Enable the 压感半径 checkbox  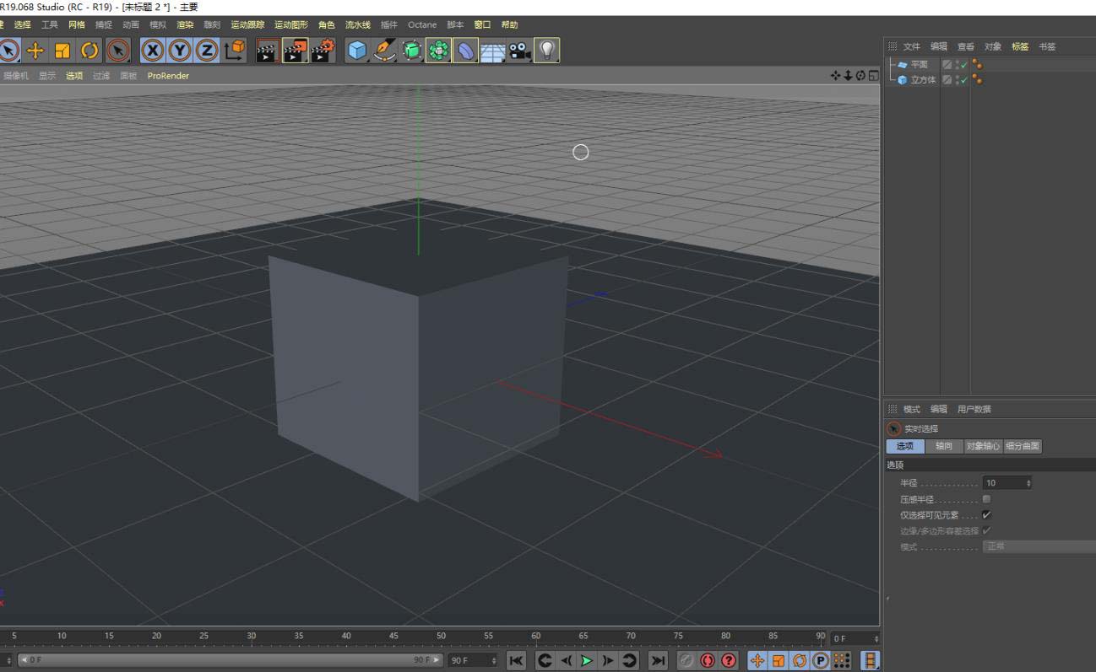coord(986,499)
